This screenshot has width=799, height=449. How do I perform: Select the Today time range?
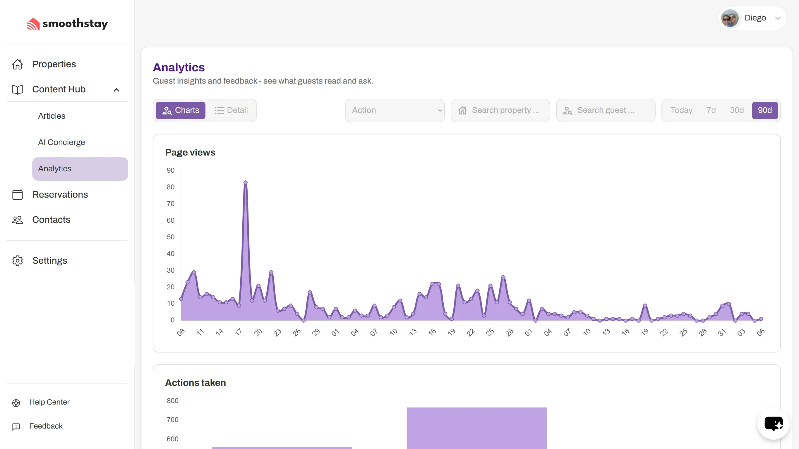[681, 110]
